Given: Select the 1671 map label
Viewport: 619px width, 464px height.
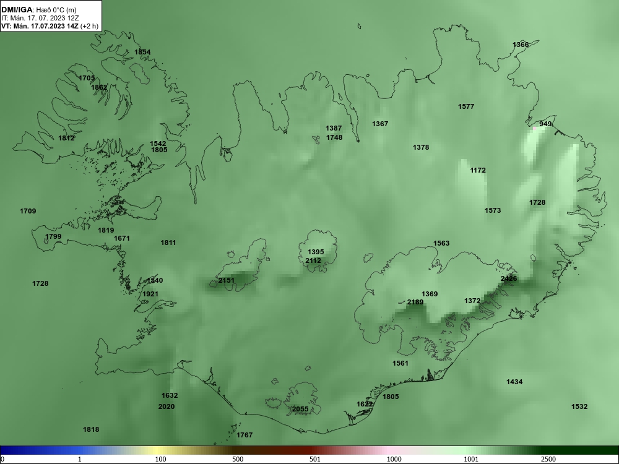Looking at the screenshot, I should [122, 238].
